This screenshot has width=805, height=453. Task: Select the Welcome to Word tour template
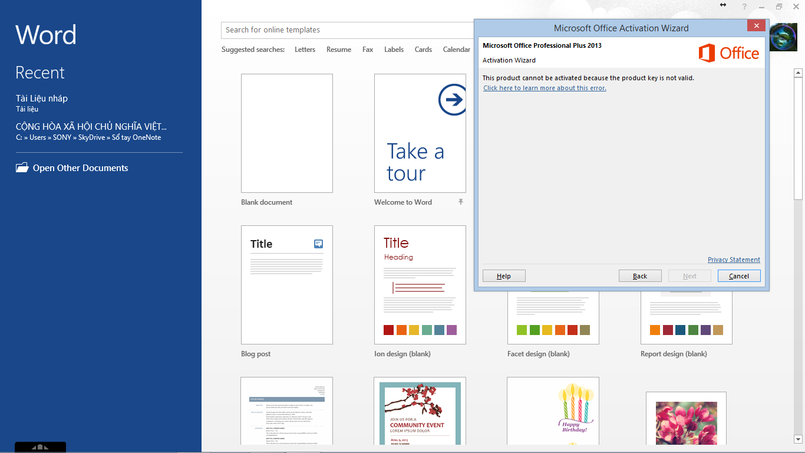(420, 133)
